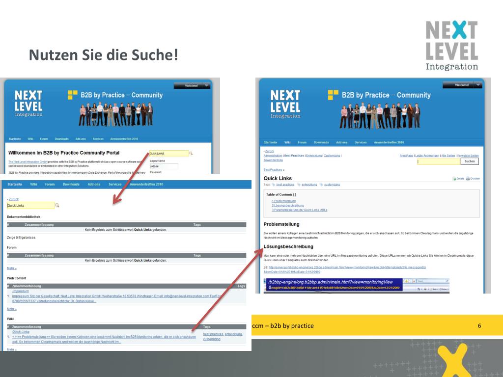The height and width of the screenshot is (377, 503).
Task: Click Mehr link under Forum results
Action: click(x=12, y=269)
